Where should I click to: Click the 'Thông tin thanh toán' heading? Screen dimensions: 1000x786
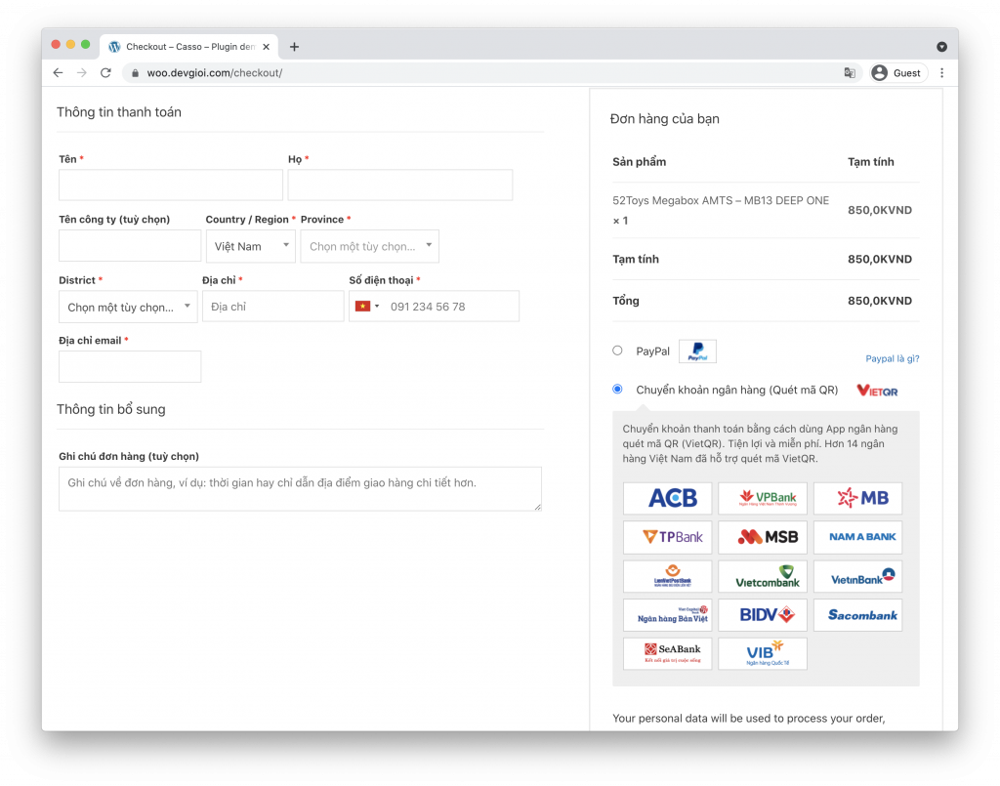(118, 112)
